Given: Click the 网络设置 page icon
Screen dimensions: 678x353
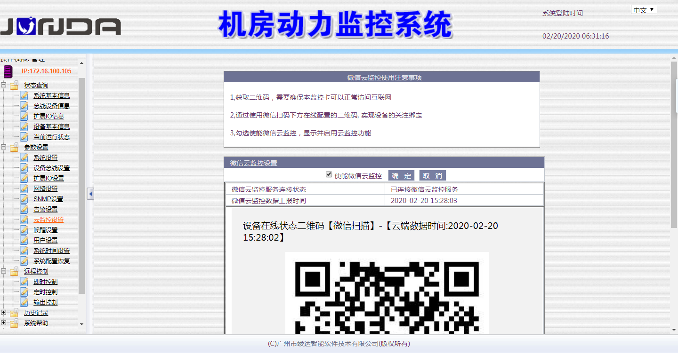Looking at the screenshot, I should [x=24, y=188].
